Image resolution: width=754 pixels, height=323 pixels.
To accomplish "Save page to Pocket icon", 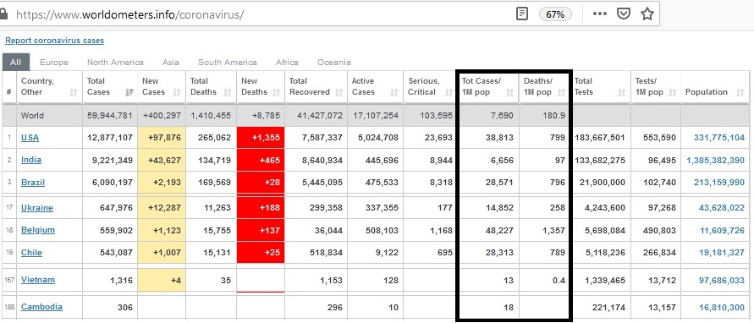I will tap(624, 14).
